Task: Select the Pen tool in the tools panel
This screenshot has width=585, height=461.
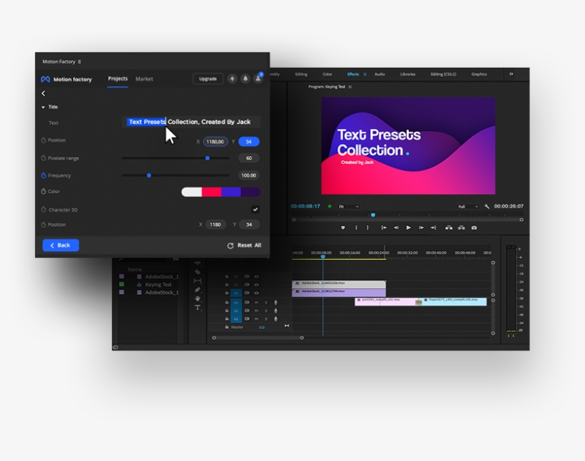Action: click(x=198, y=290)
